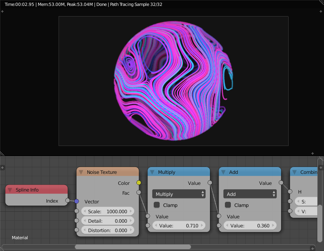Click the Add Value 0.360 field
This screenshot has height=251, width=324.
(x=250, y=225)
